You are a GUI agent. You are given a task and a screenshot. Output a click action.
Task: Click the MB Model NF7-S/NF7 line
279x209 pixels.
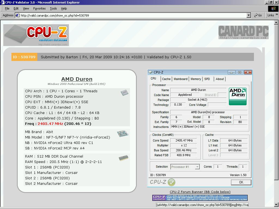(68, 137)
